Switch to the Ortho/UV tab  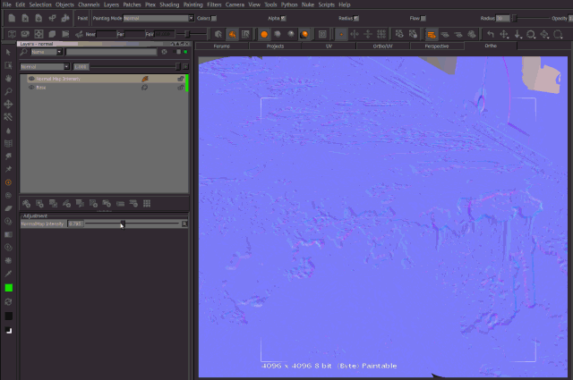point(383,45)
